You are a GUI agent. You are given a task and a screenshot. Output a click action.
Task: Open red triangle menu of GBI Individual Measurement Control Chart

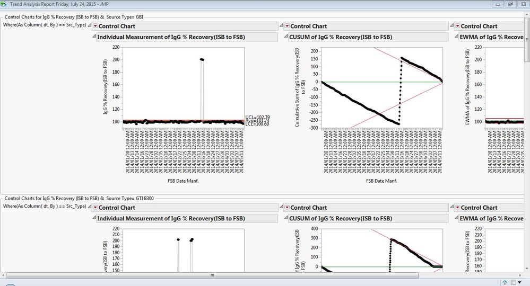pyautogui.click(x=95, y=26)
